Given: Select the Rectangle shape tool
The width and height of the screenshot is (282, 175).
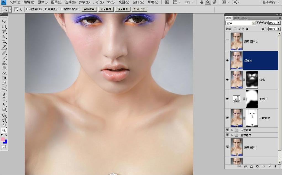Looking at the screenshot, I should (x=4, y=109).
